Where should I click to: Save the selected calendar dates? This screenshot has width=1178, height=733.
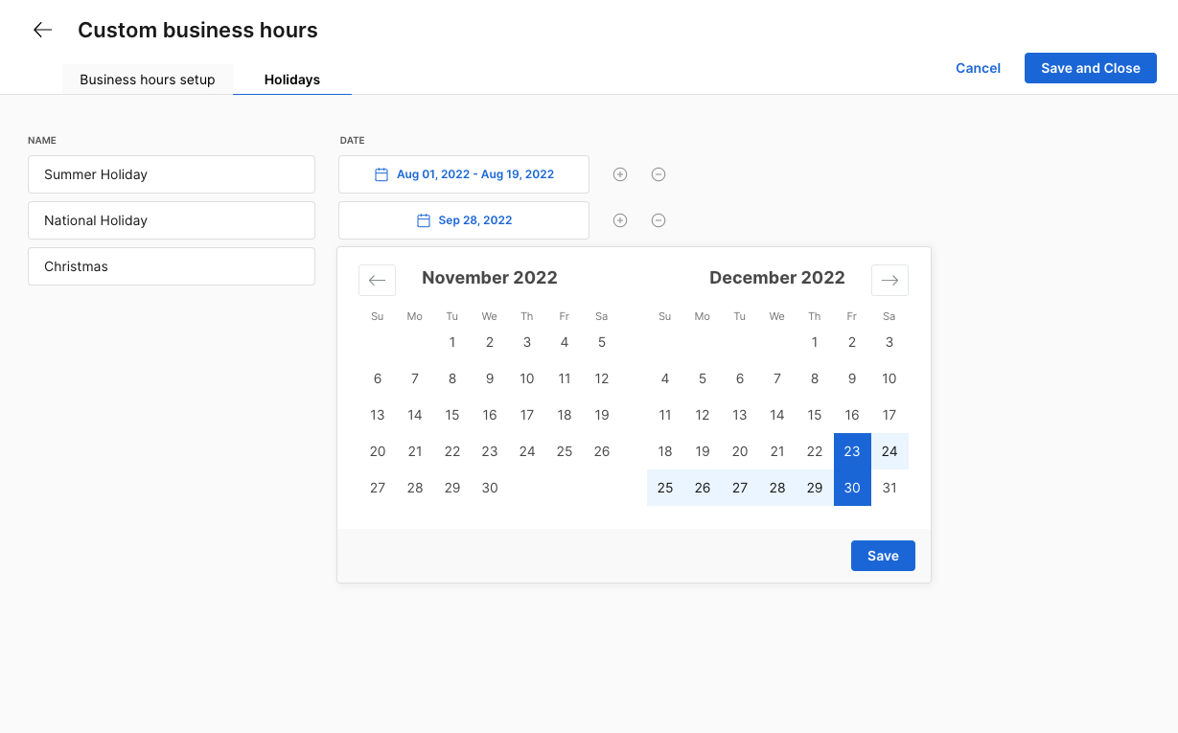(x=883, y=556)
